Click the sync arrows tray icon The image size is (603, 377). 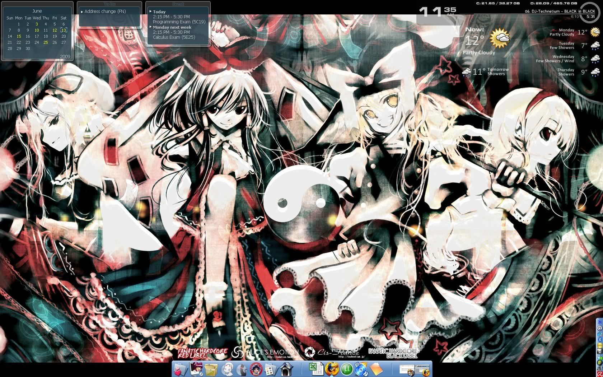pos(600,328)
